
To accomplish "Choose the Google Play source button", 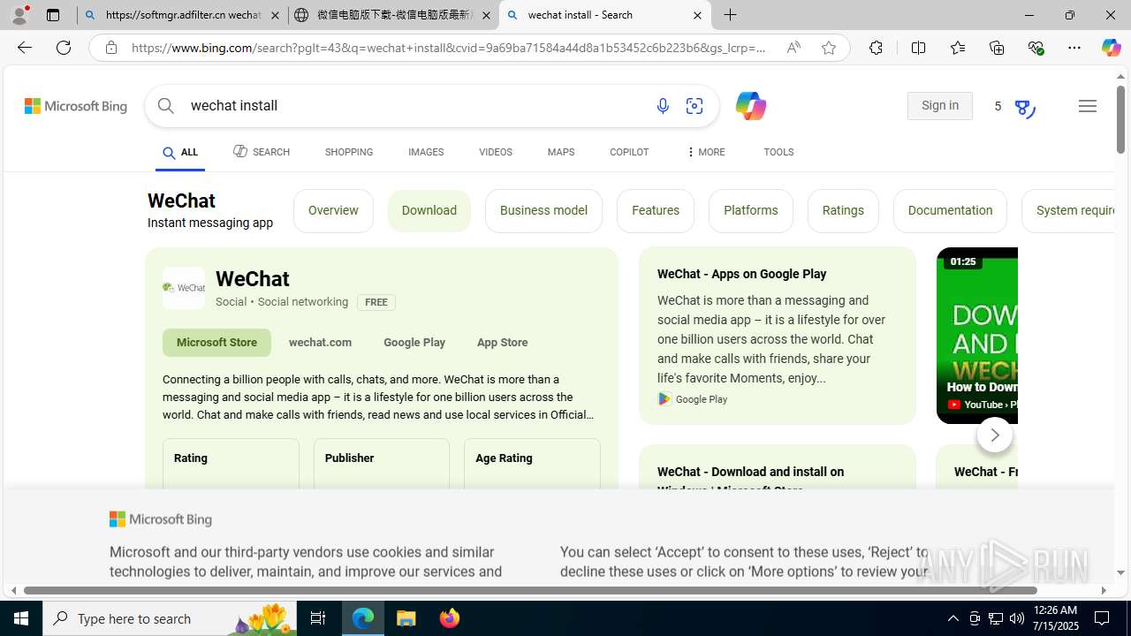I will (x=414, y=343).
